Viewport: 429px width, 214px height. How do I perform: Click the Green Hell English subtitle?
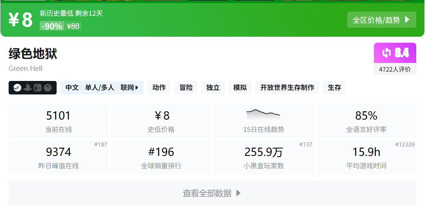tap(25, 68)
